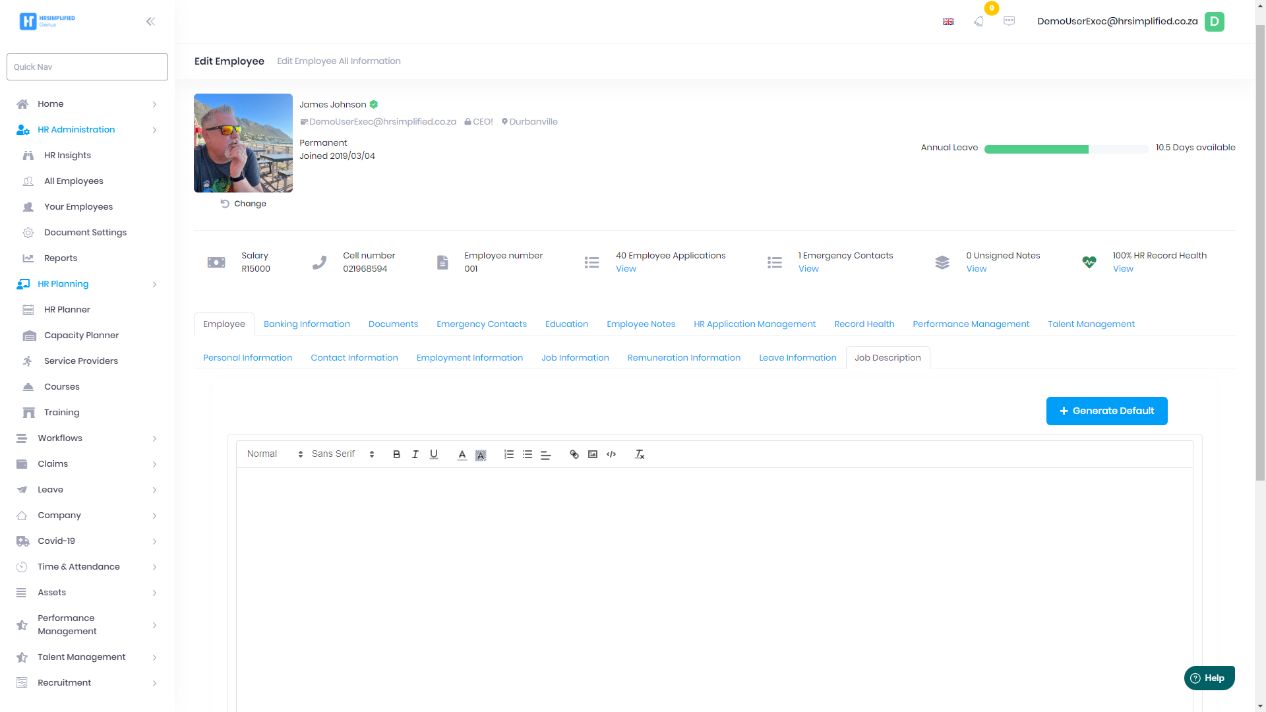Toggle bullet list formatting
Viewport: 1266px width, 712px height.
[x=527, y=454]
